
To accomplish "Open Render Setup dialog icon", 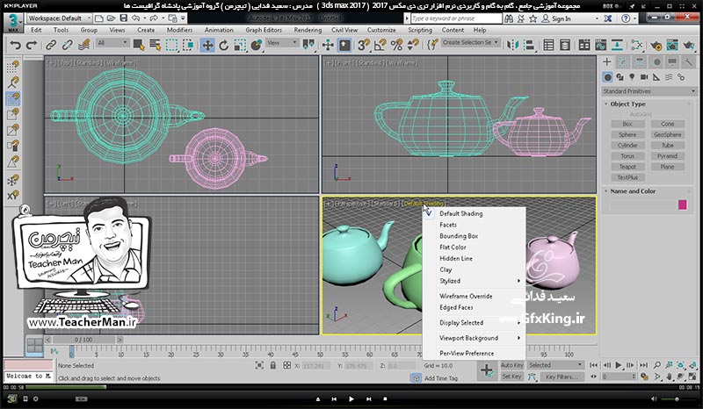I will [x=656, y=46].
